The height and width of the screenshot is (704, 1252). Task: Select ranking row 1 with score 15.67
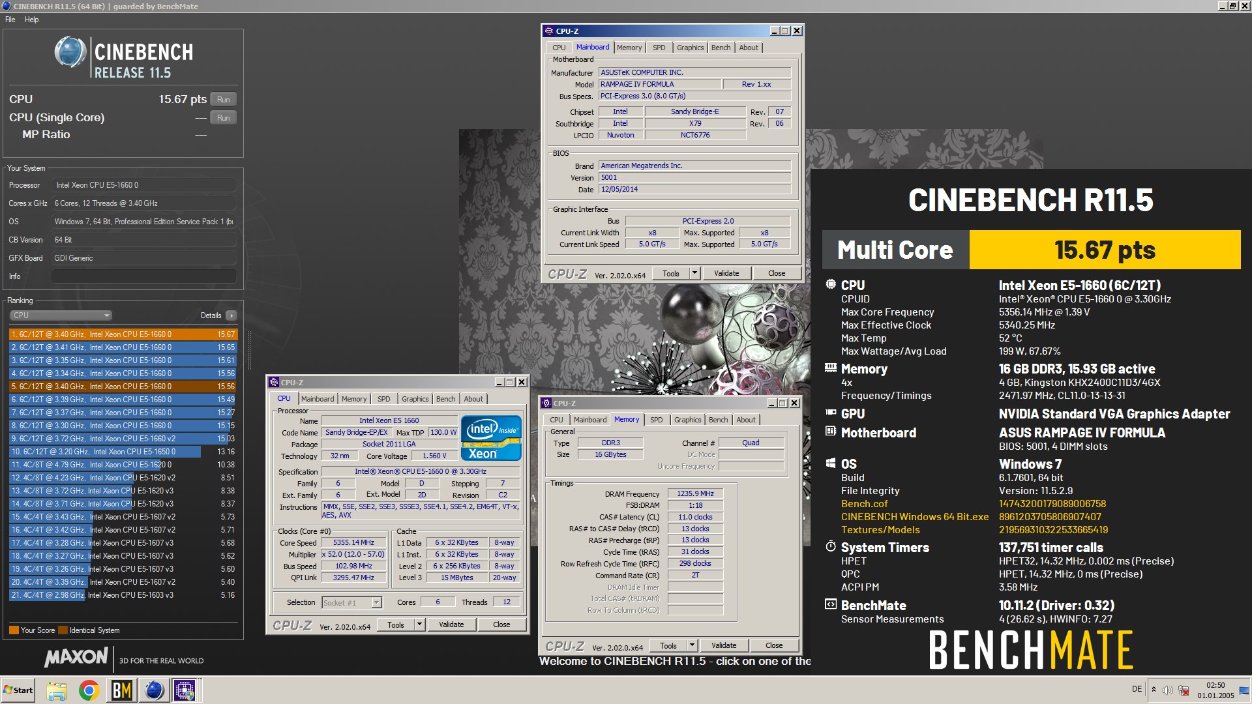[123, 334]
